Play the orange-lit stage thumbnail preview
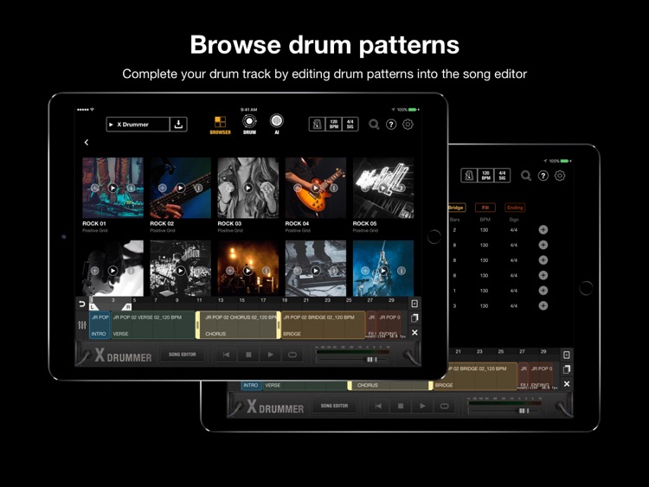Viewport: 649px width, 487px height. 248,271
